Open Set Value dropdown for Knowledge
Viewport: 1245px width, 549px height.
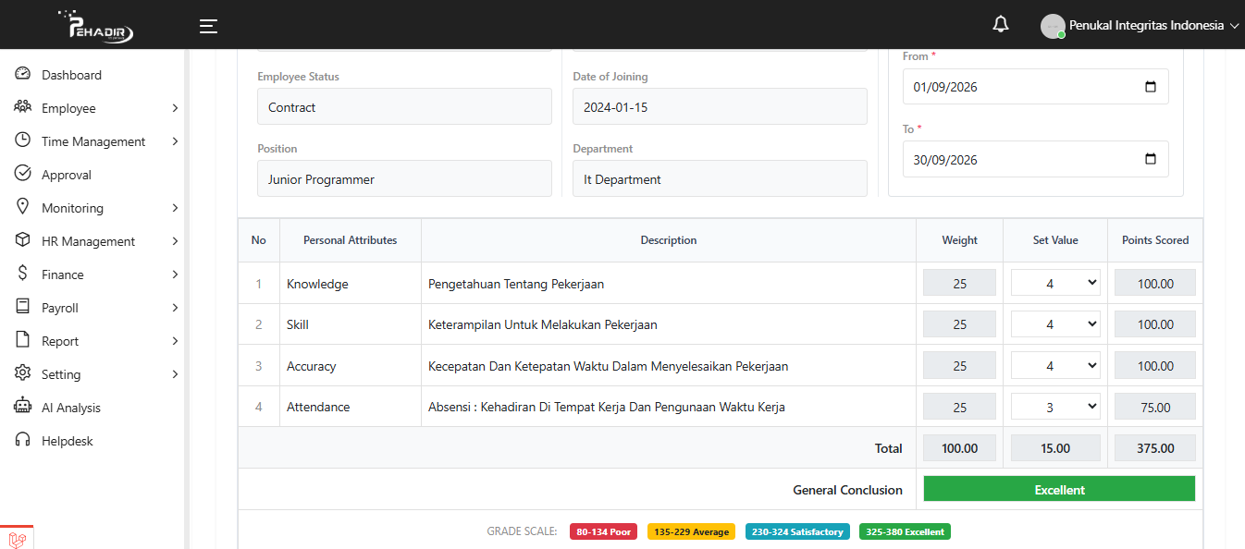[x=1055, y=283]
